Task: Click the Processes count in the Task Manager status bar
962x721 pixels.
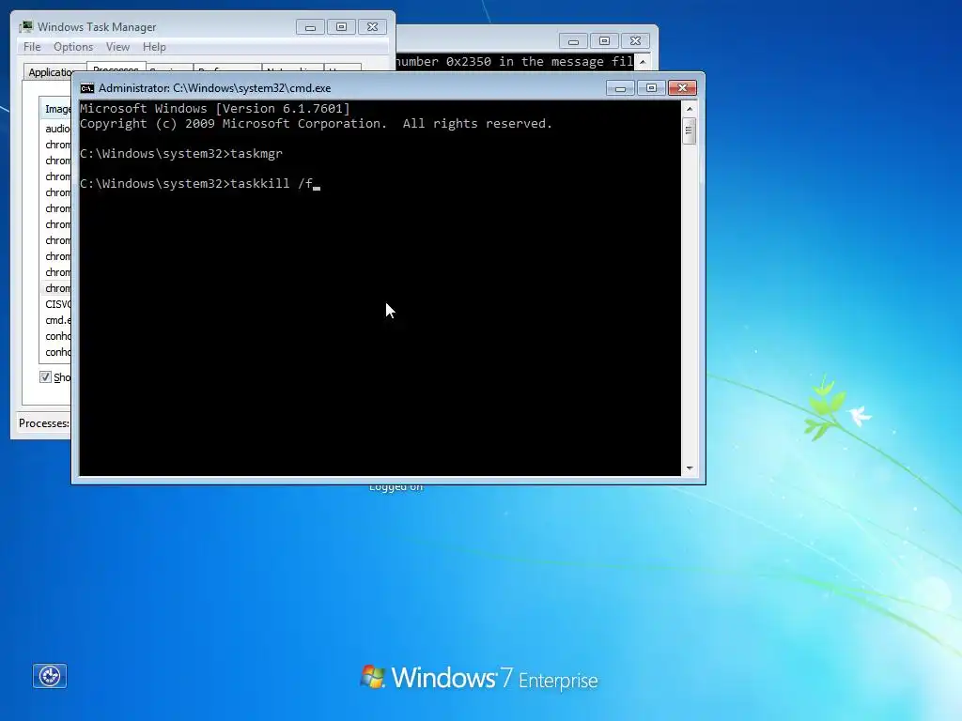Action: tap(44, 423)
